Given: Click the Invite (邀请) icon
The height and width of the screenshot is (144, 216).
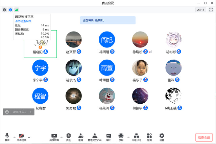Looking at the screenshot, I should (80, 137).
